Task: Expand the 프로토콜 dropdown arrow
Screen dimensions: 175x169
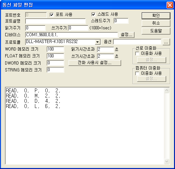Action: click(98, 42)
